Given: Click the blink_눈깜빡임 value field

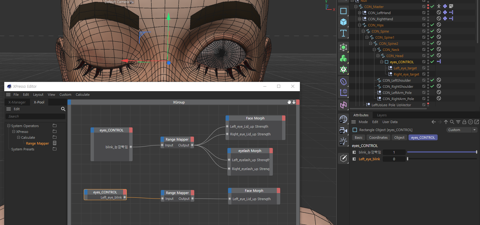Looking at the screenshot, I should click(x=394, y=152).
